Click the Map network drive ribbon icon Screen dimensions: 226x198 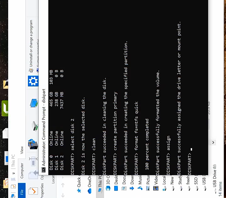click(x=35, y=126)
